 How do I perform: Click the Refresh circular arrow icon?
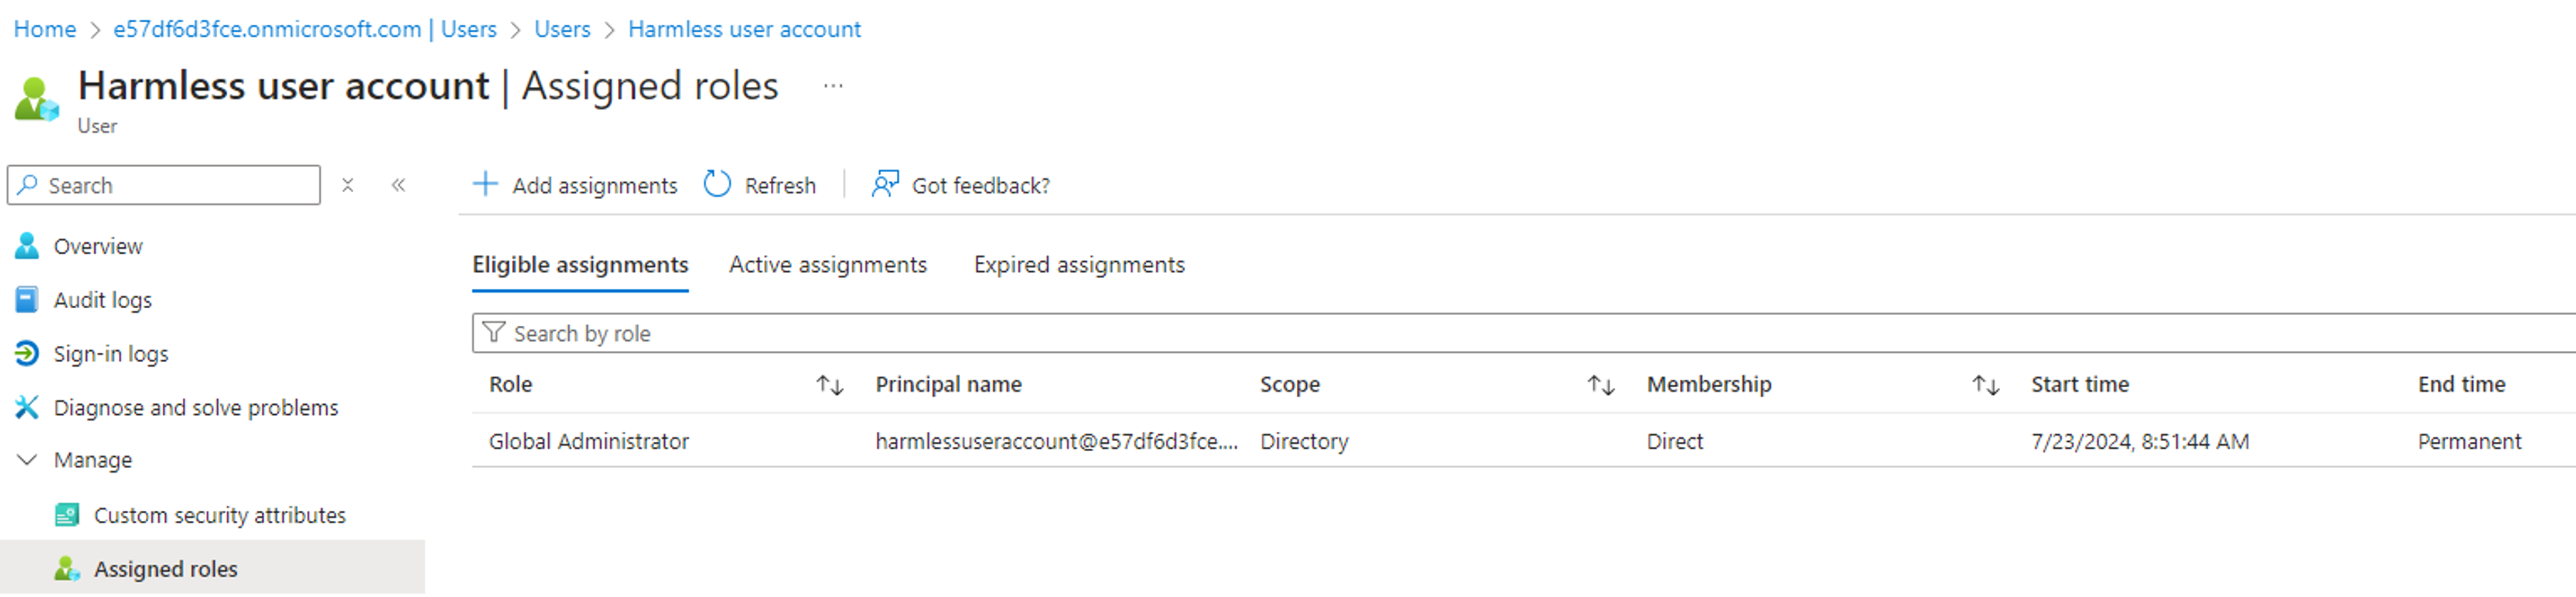pos(717,184)
